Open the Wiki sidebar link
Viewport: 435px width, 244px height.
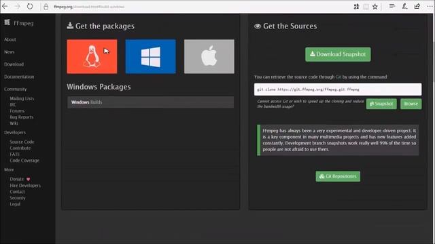[14, 123]
